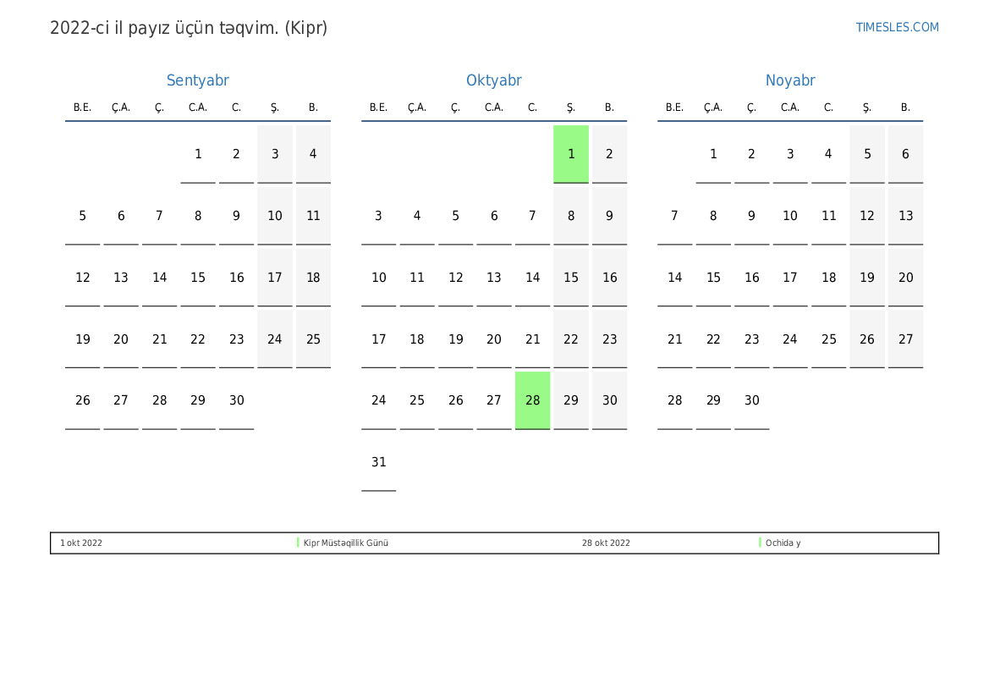Select 4 in Sentyabr
Screen dimensions: 989x700
[x=313, y=154]
